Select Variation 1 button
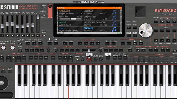 9,59
